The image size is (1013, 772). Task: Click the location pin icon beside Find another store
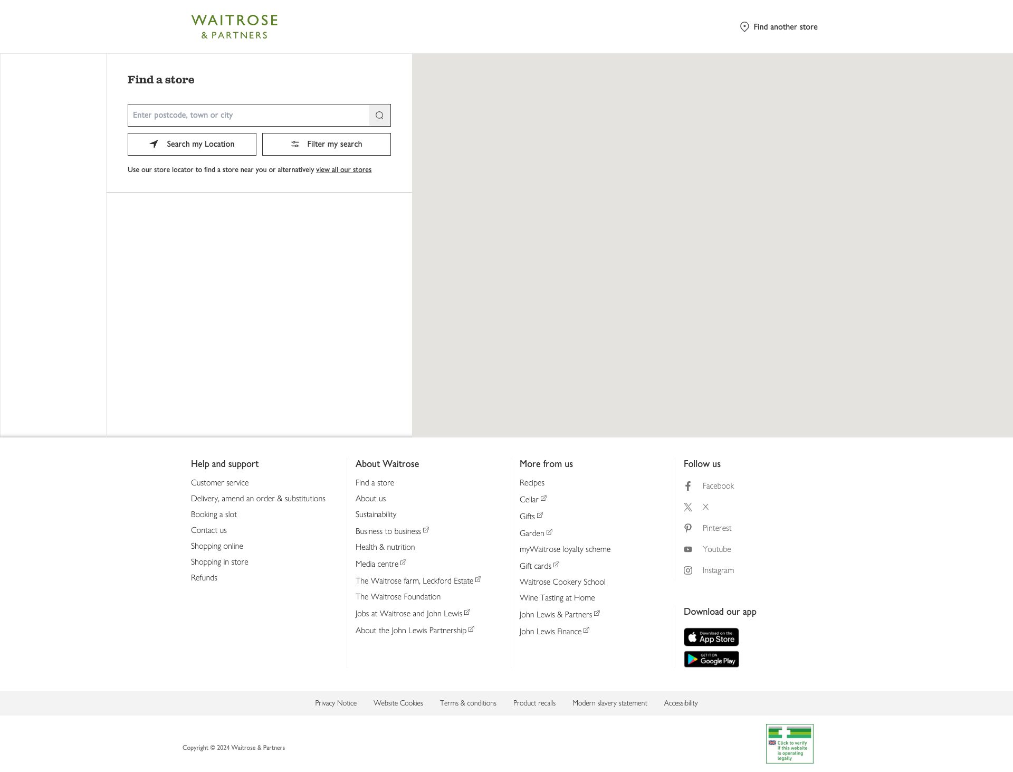click(744, 26)
